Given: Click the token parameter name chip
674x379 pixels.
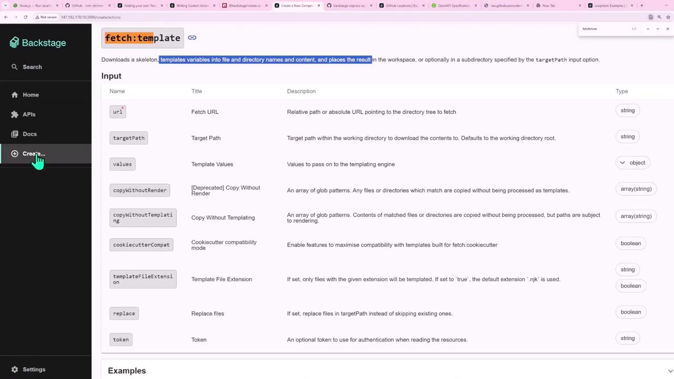Looking at the screenshot, I should tap(121, 340).
